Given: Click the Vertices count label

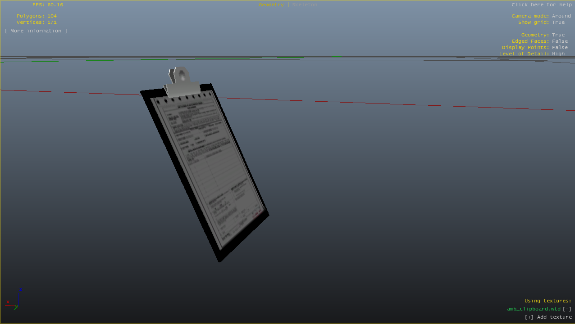Looking at the screenshot, I should tap(37, 22).
